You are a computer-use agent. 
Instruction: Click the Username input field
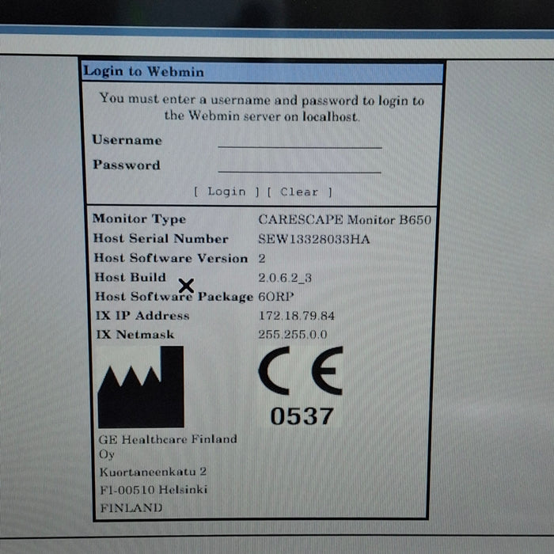pos(299,141)
